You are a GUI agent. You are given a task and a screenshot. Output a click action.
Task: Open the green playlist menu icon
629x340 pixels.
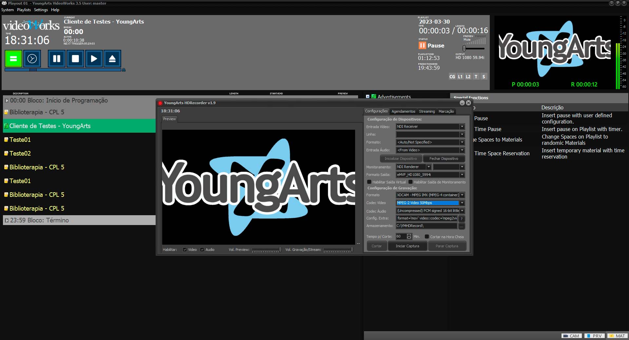click(x=13, y=59)
